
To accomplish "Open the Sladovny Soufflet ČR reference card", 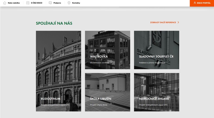I will (156, 50).
